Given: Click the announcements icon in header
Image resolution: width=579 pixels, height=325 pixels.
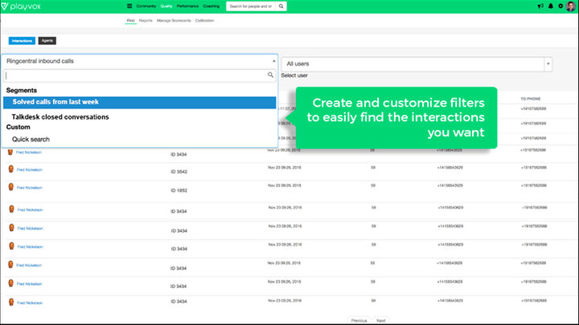Looking at the screenshot, I should (x=540, y=6).
